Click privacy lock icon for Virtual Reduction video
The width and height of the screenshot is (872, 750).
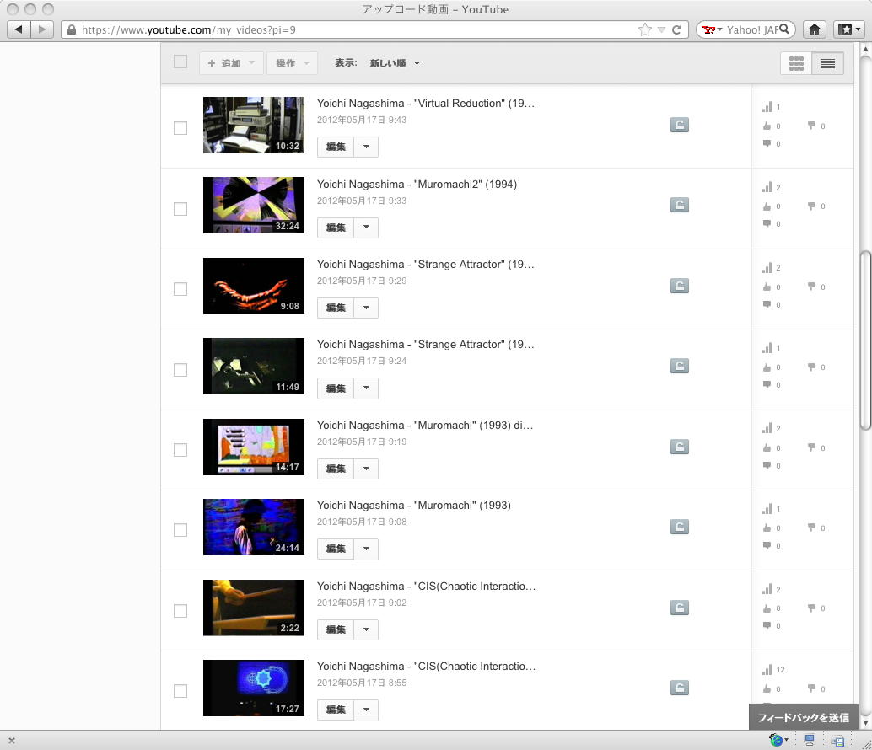pyautogui.click(x=679, y=125)
